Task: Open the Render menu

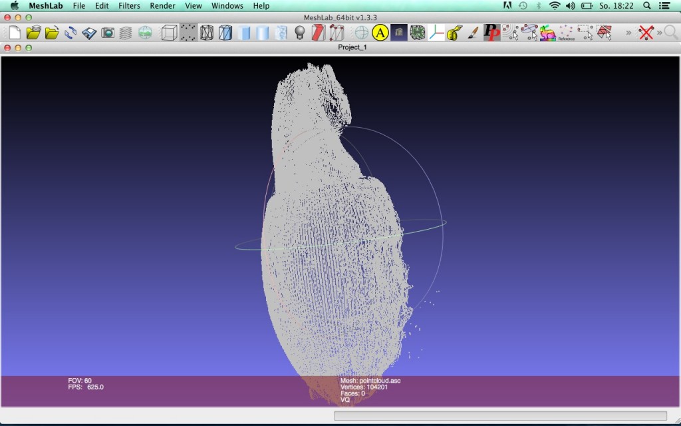Action: tap(162, 5)
